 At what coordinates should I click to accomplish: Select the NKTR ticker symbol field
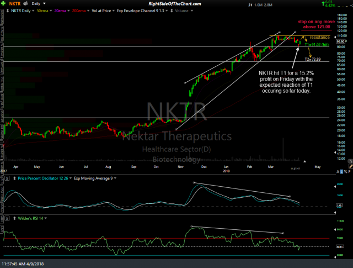(x=15, y=4)
